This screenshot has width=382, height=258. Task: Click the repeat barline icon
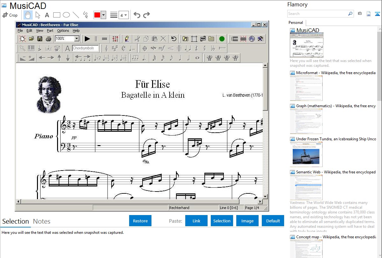point(179,48)
